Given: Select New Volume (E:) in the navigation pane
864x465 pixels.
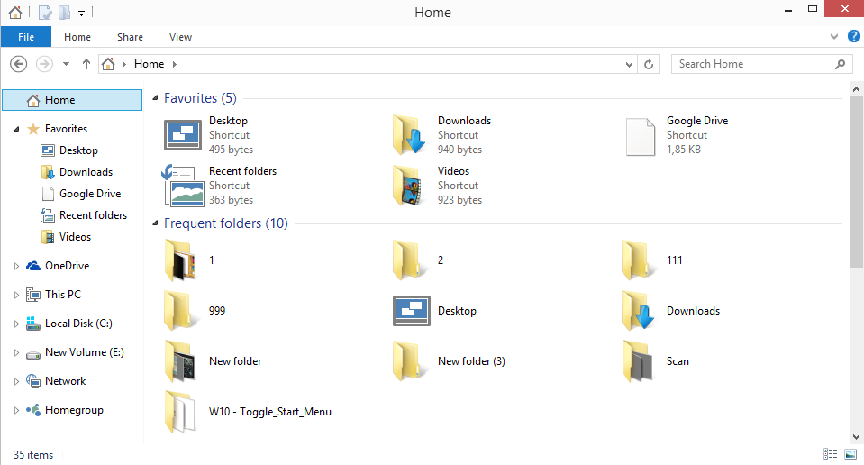Looking at the screenshot, I should click(85, 352).
